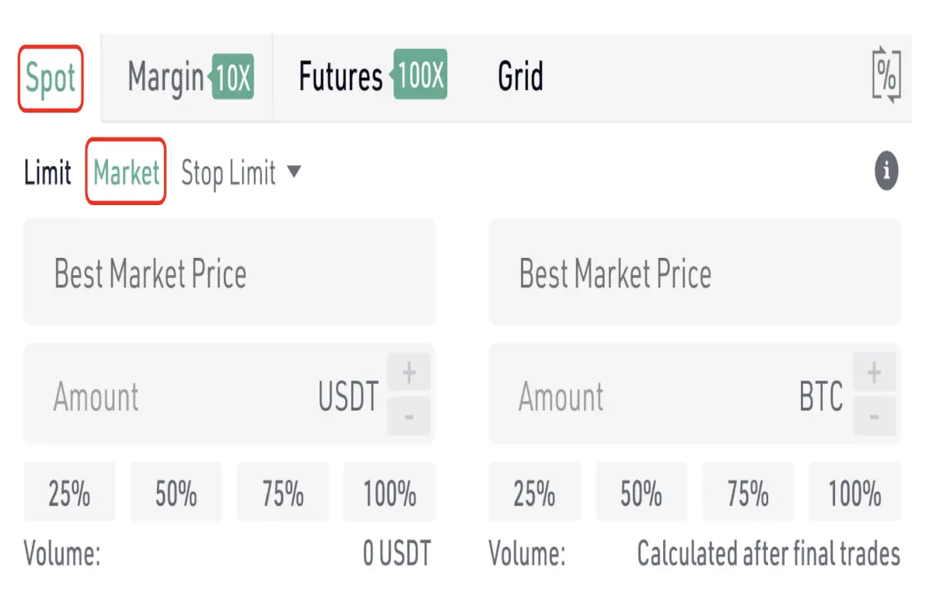The image size is (933, 606).
Task: Click the info icon beside order types
Action: coord(886,171)
